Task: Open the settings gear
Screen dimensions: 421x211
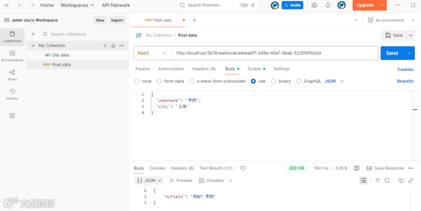Action: 314,5
